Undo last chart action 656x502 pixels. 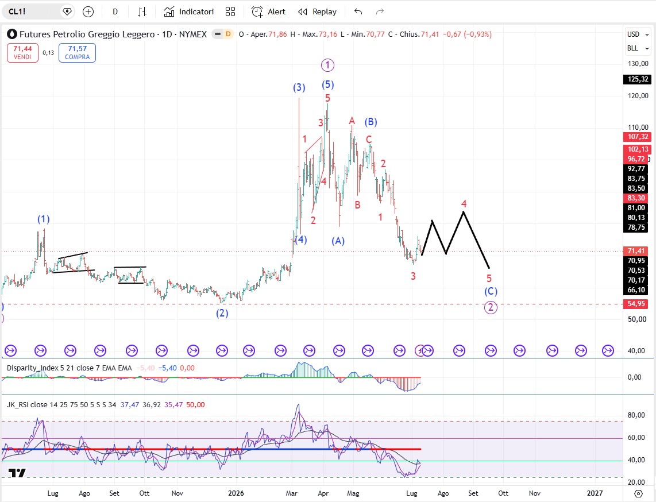pyautogui.click(x=358, y=11)
